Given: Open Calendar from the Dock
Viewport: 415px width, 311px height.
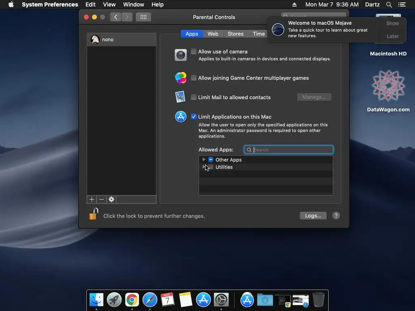Looking at the screenshot, I should 167,300.
